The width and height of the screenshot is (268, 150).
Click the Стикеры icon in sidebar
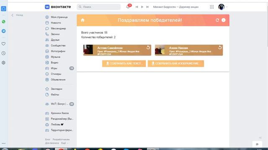click(47, 74)
